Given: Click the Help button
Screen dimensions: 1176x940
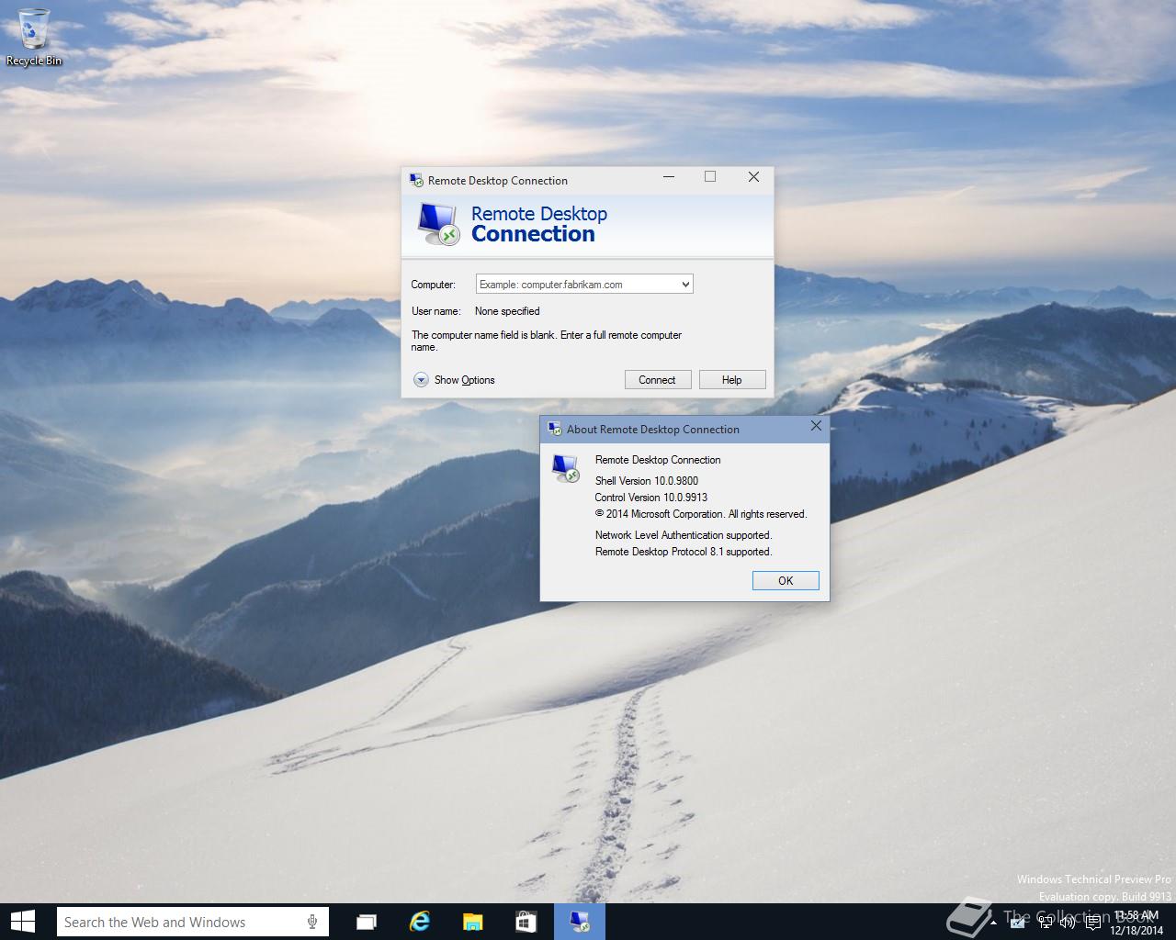Looking at the screenshot, I should (x=731, y=380).
